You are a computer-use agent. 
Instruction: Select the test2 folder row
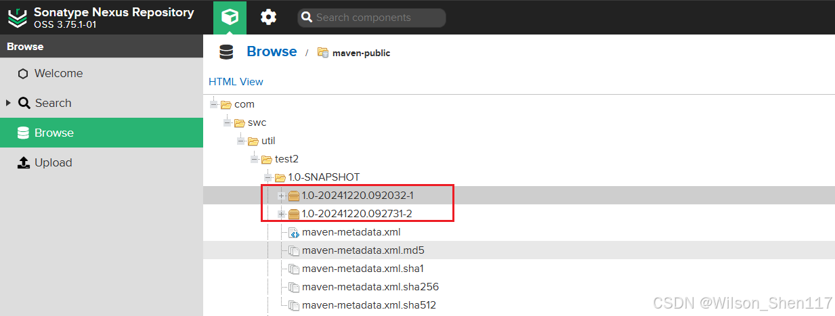pos(519,159)
